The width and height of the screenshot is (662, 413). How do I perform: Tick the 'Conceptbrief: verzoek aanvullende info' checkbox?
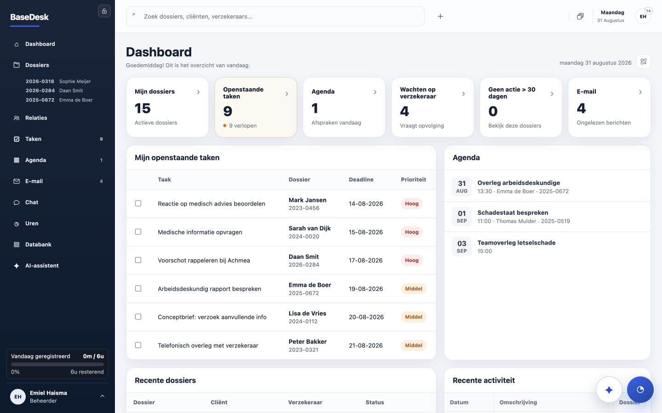click(138, 317)
